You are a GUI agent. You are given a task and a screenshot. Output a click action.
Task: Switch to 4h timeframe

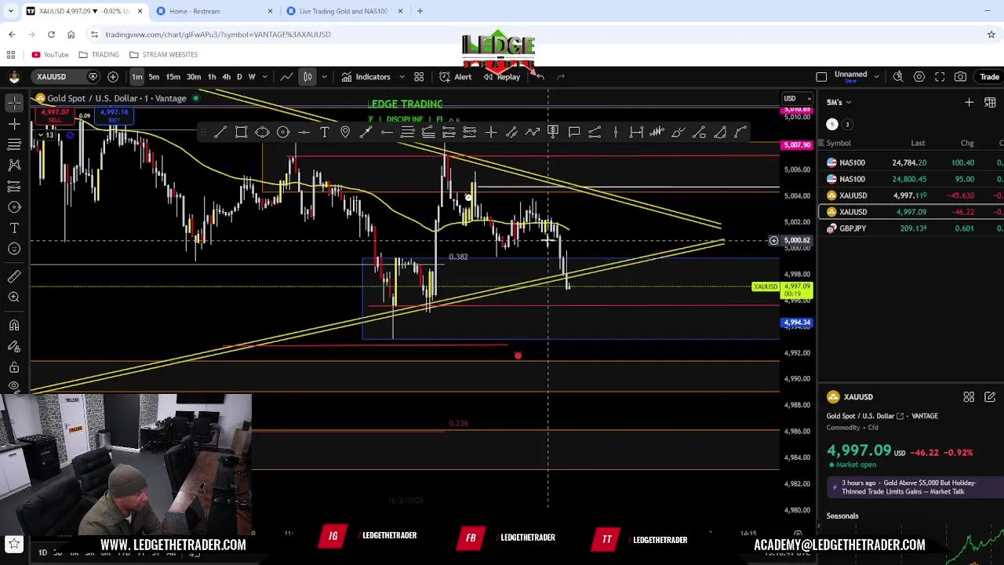point(226,76)
